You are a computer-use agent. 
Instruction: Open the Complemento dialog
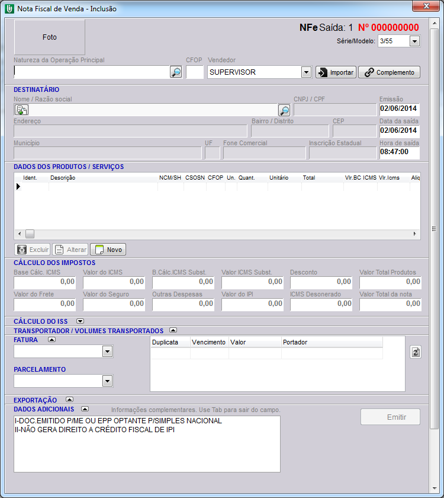(389, 72)
